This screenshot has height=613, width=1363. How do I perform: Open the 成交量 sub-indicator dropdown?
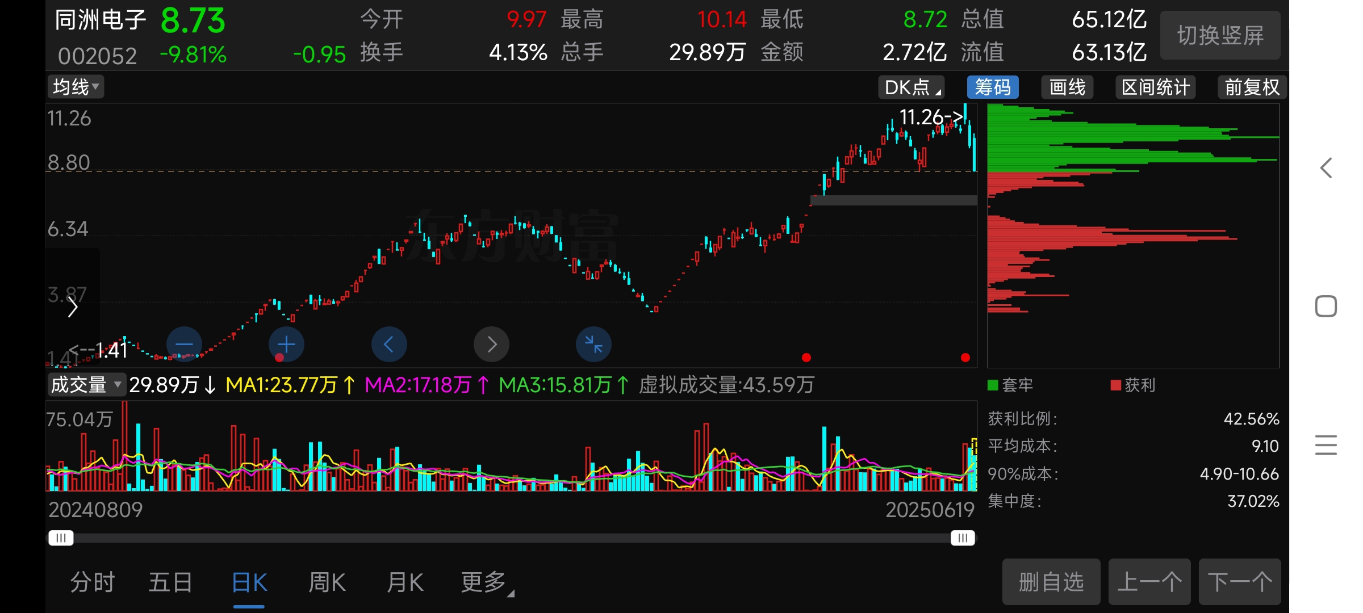coord(86,385)
